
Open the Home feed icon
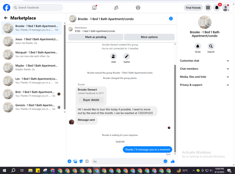pyautogui.click(x=94, y=8)
